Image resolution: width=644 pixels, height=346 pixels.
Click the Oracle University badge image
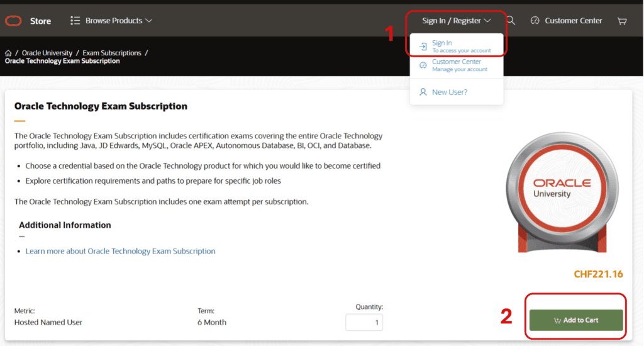562,188
